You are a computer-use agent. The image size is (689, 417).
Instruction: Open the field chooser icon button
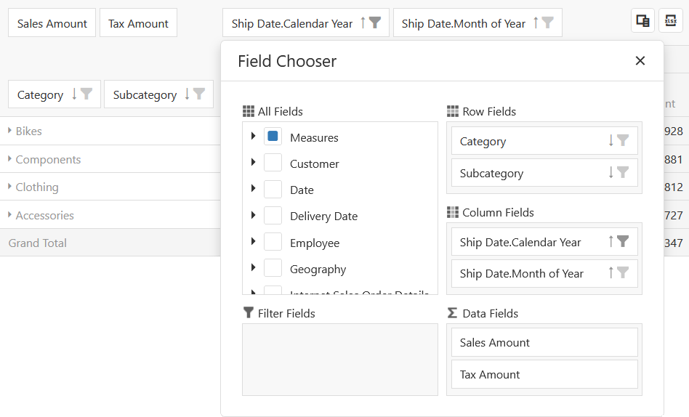pos(642,21)
